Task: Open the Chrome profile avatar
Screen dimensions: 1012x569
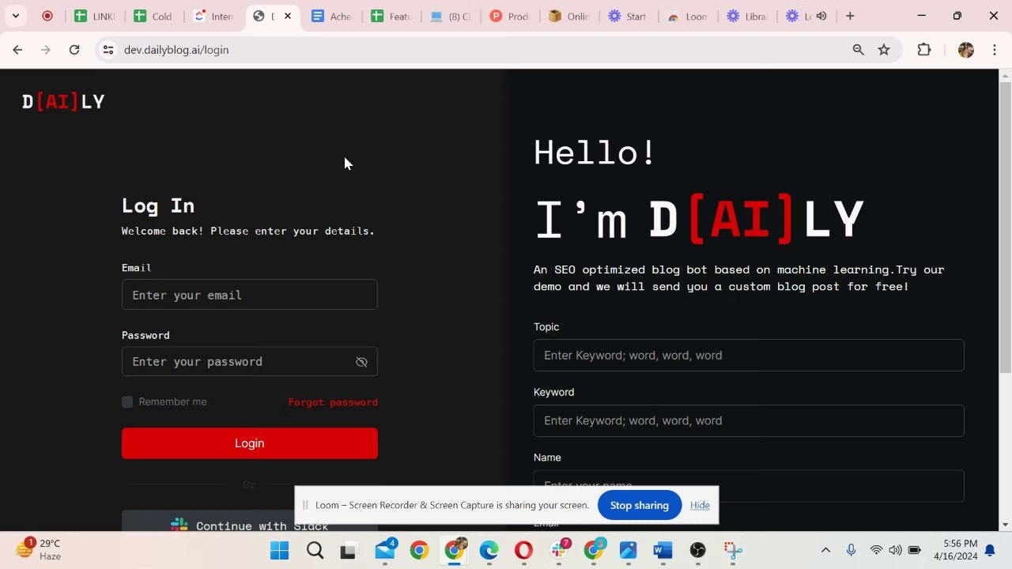Action: click(x=965, y=49)
